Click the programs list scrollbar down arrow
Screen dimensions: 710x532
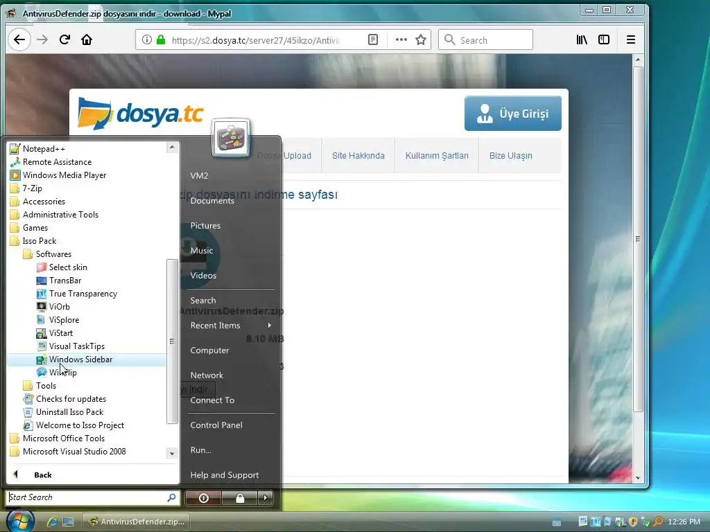coord(172,453)
